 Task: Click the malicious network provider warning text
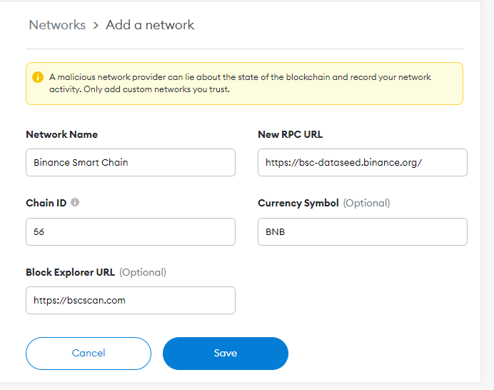click(x=240, y=84)
